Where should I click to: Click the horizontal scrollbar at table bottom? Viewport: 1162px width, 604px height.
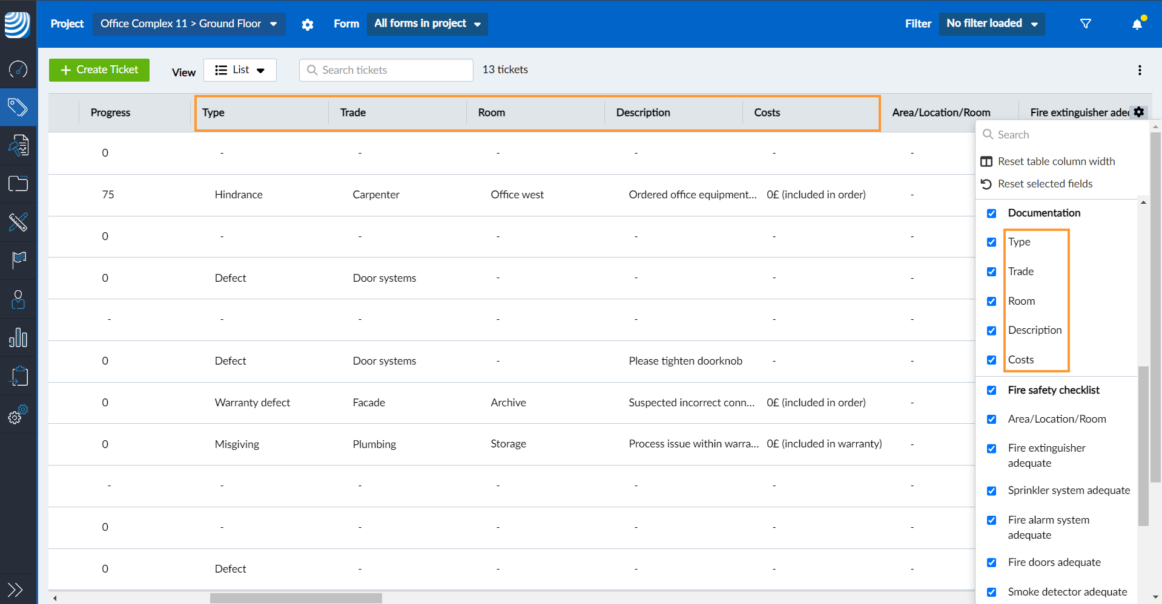[295, 598]
